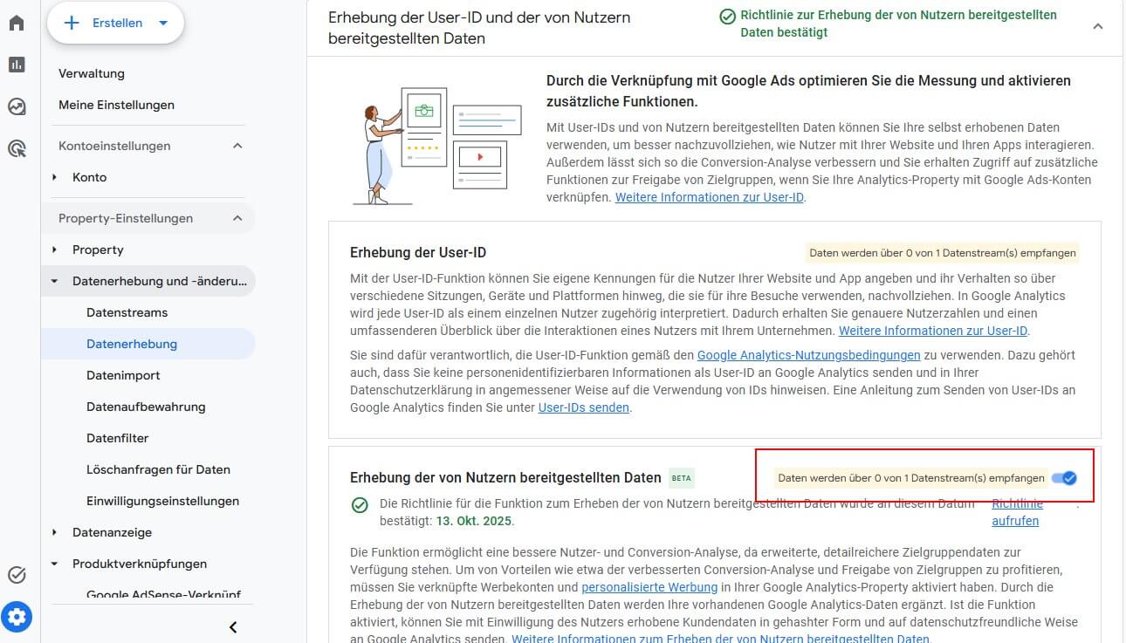Screen dimensions: 1126x643
Task: Open Datenfilter settings
Action: pos(118,438)
